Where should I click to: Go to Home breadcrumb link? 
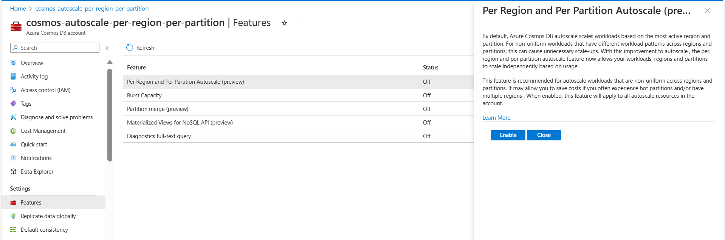[x=18, y=9]
